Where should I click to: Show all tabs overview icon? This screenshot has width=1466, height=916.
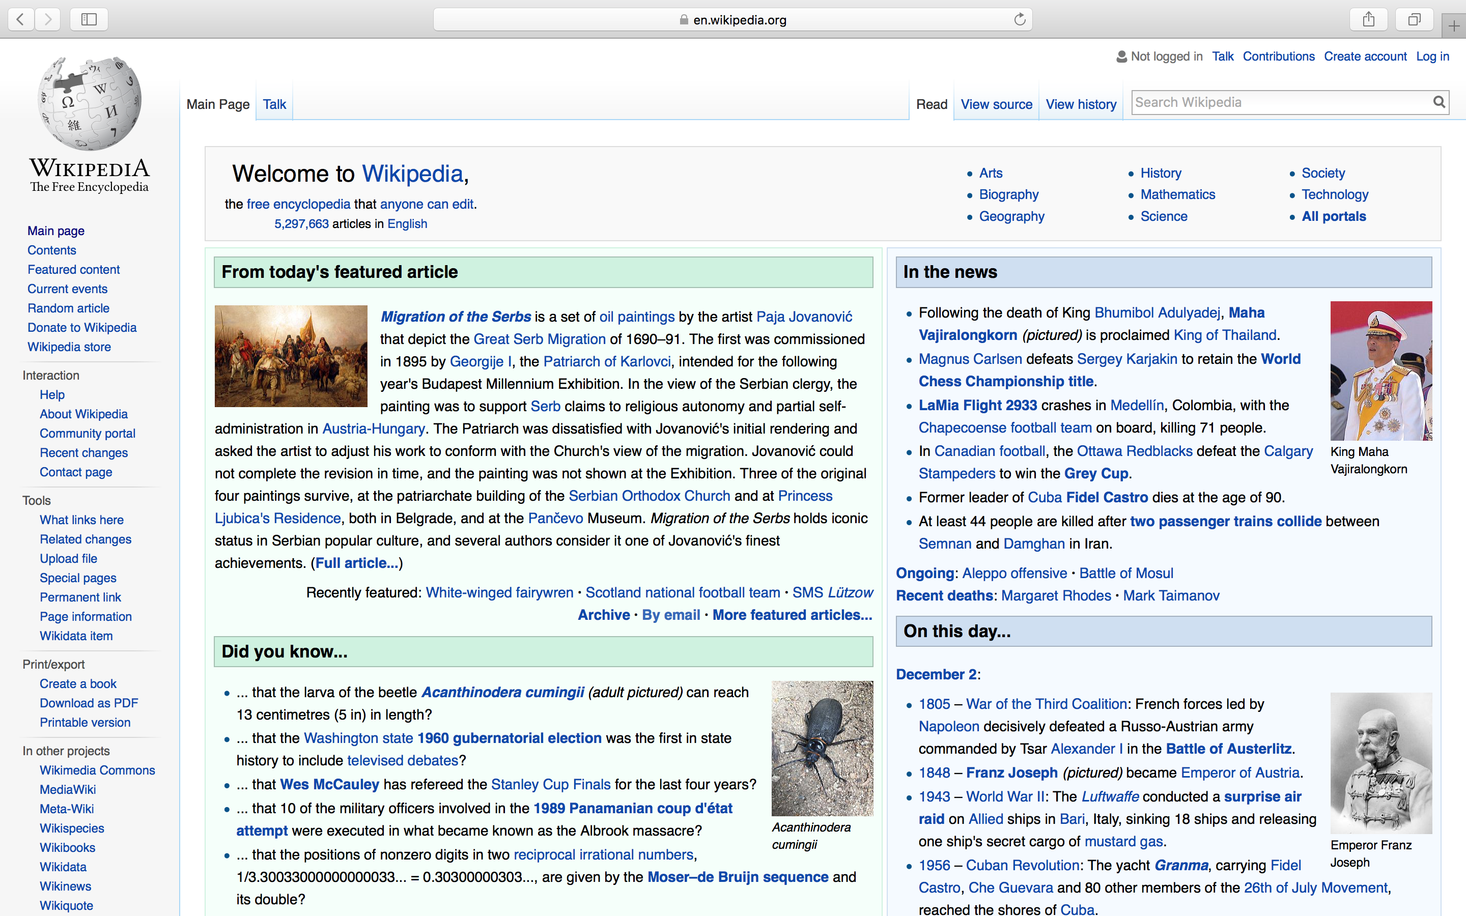[x=1414, y=19]
